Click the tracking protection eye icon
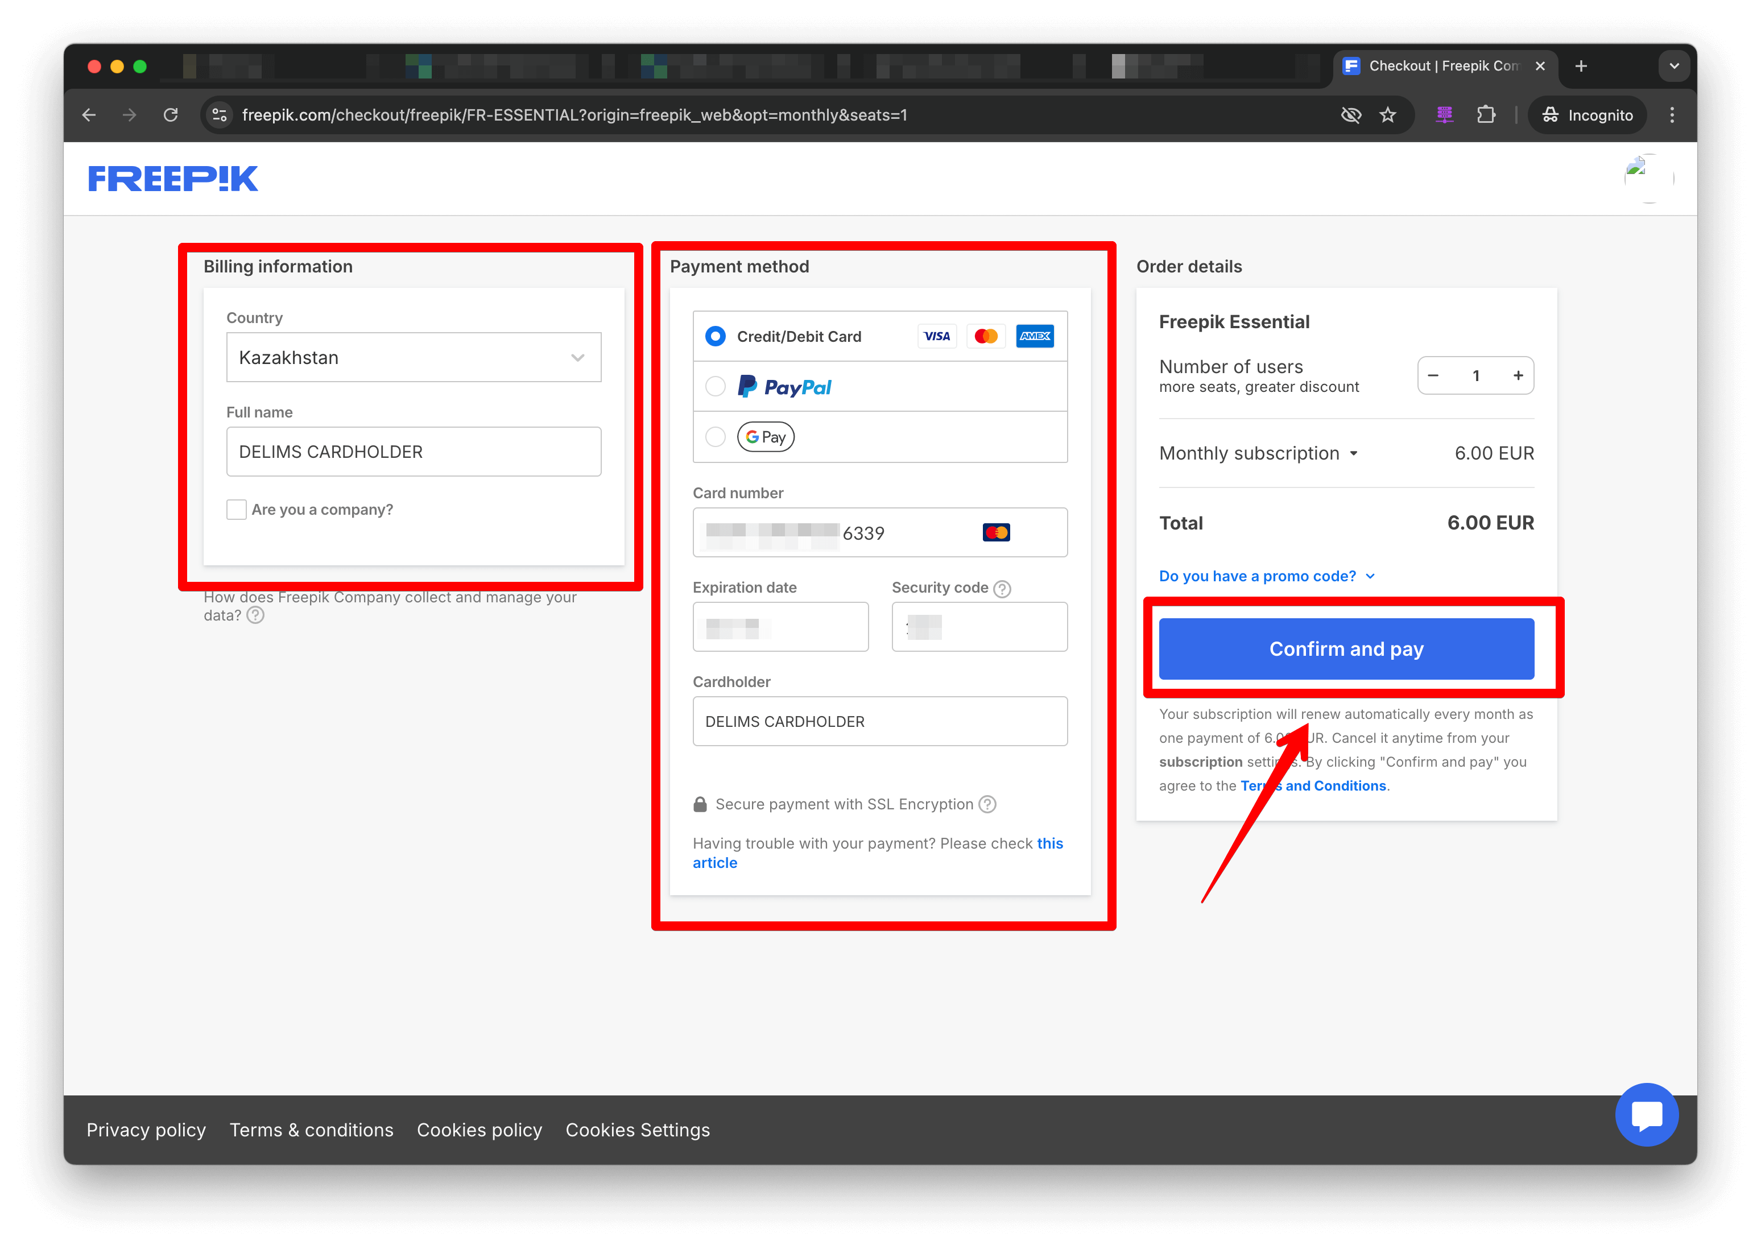 (x=1350, y=114)
